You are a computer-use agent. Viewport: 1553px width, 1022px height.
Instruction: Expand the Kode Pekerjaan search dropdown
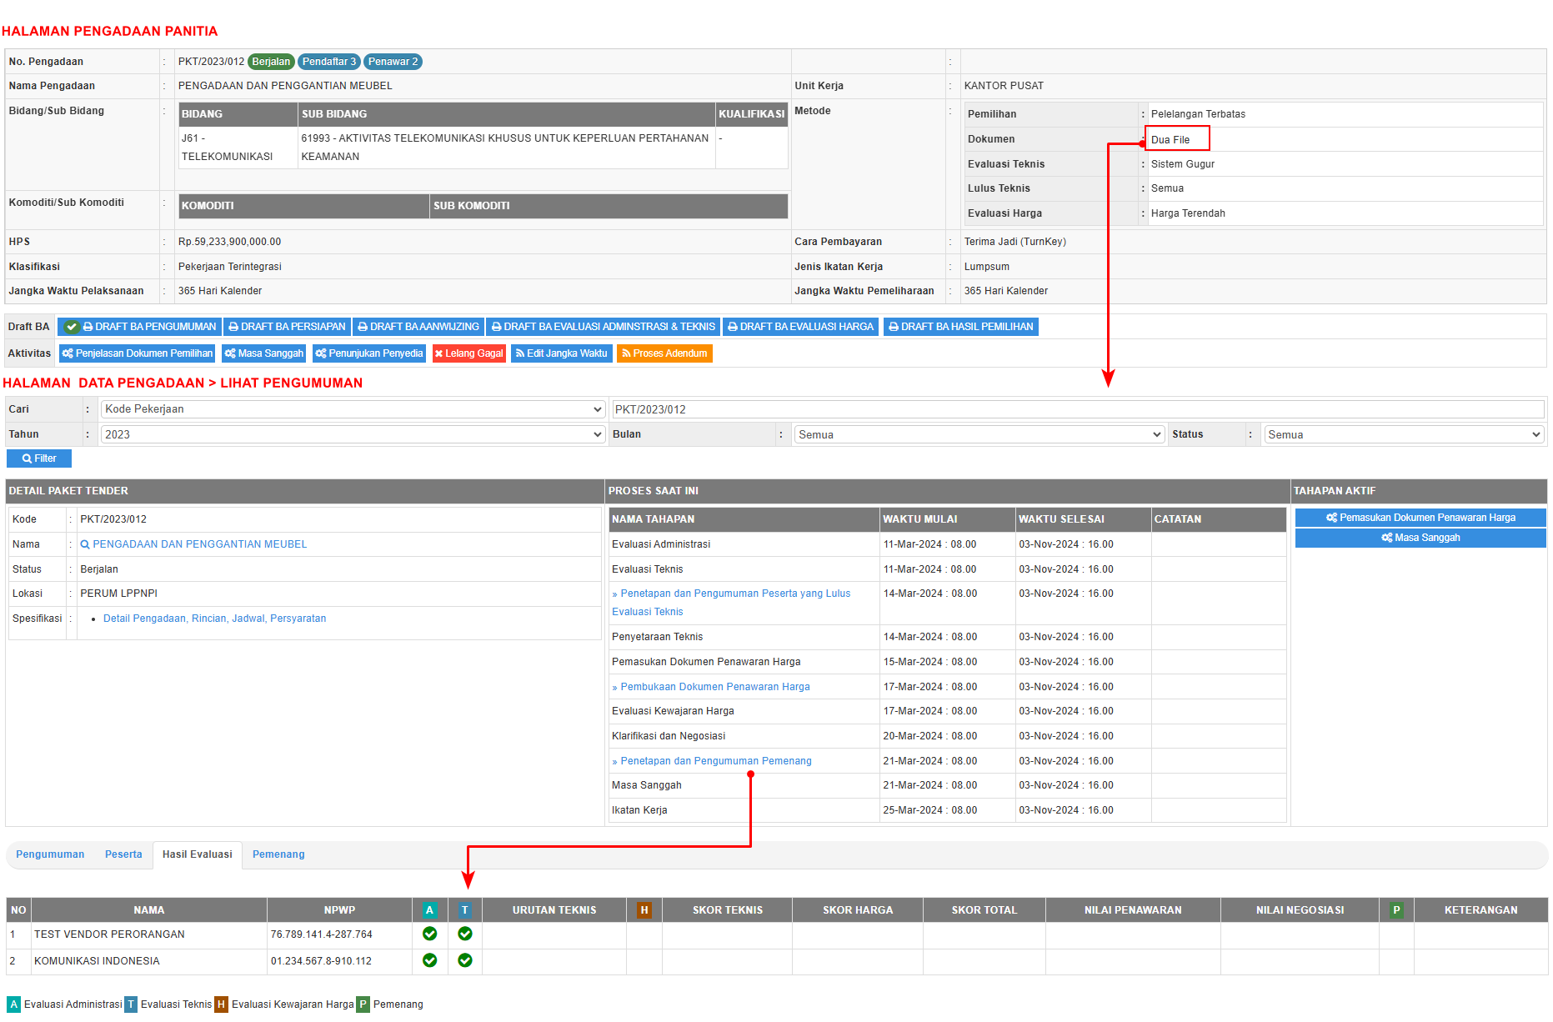coord(353,409)
